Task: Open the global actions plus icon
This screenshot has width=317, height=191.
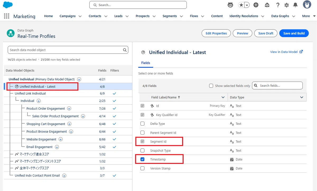Action: pos(256,5)
